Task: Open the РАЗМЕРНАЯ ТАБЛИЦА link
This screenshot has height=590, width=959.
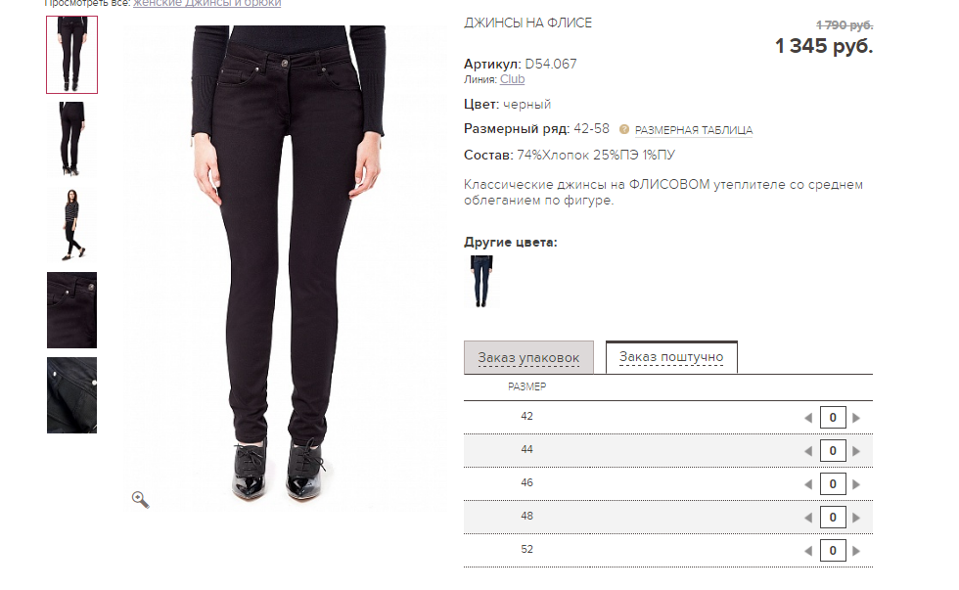Action: [694, 130]
